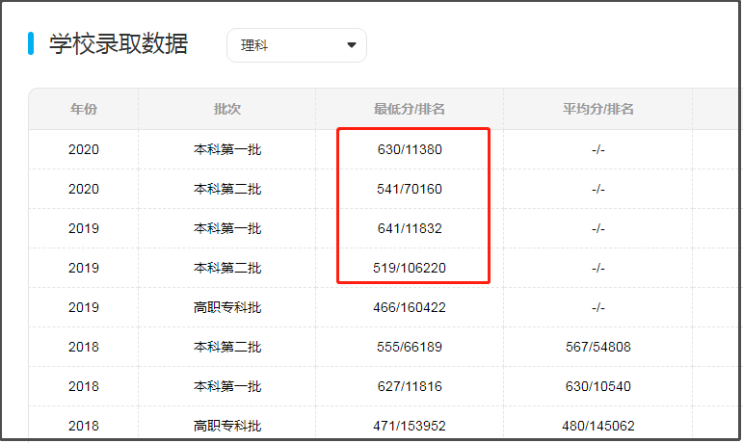The width and height of the screenshot is (743, 443).
Task: Click year 2019 in the 519/106220 row
Action: pos(84,269)
